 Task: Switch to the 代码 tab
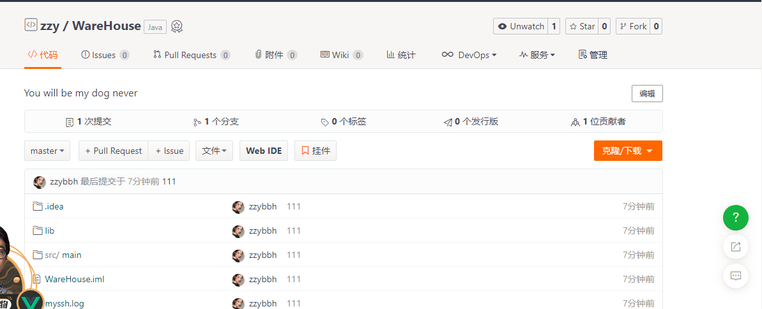coord(43,55)
